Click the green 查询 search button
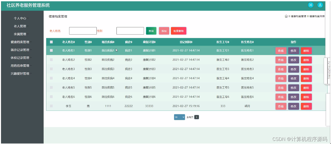Image resolution: width=331 pixels, height=144 pixels. coord(151,31)
